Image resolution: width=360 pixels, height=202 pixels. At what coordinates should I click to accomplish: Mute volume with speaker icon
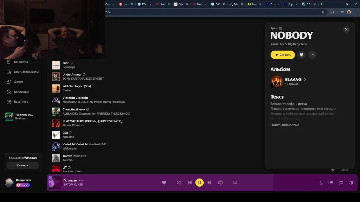click(x=351, y=183)
